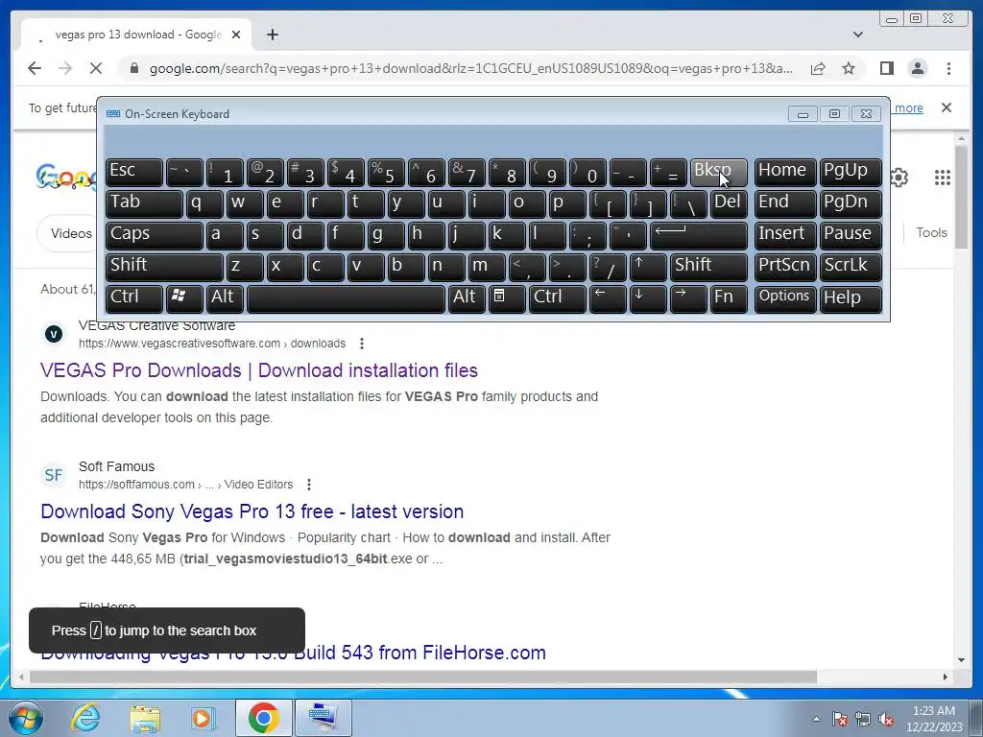Close the vegas pro 13 download tab
The width and height of the screenshot is (983, 737).
(236, 35)
